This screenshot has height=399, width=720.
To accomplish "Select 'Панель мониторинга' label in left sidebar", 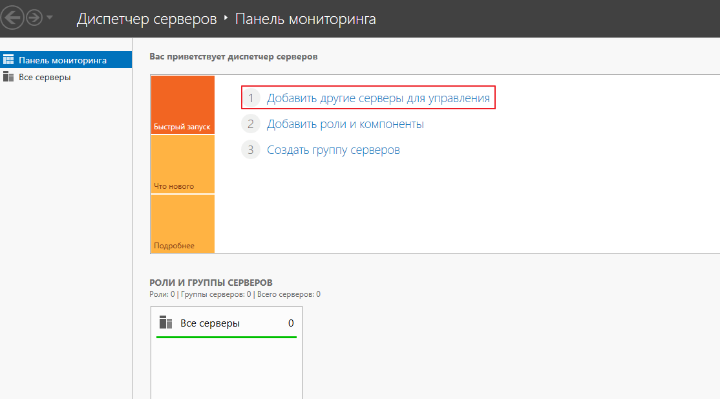I will 63,60.
